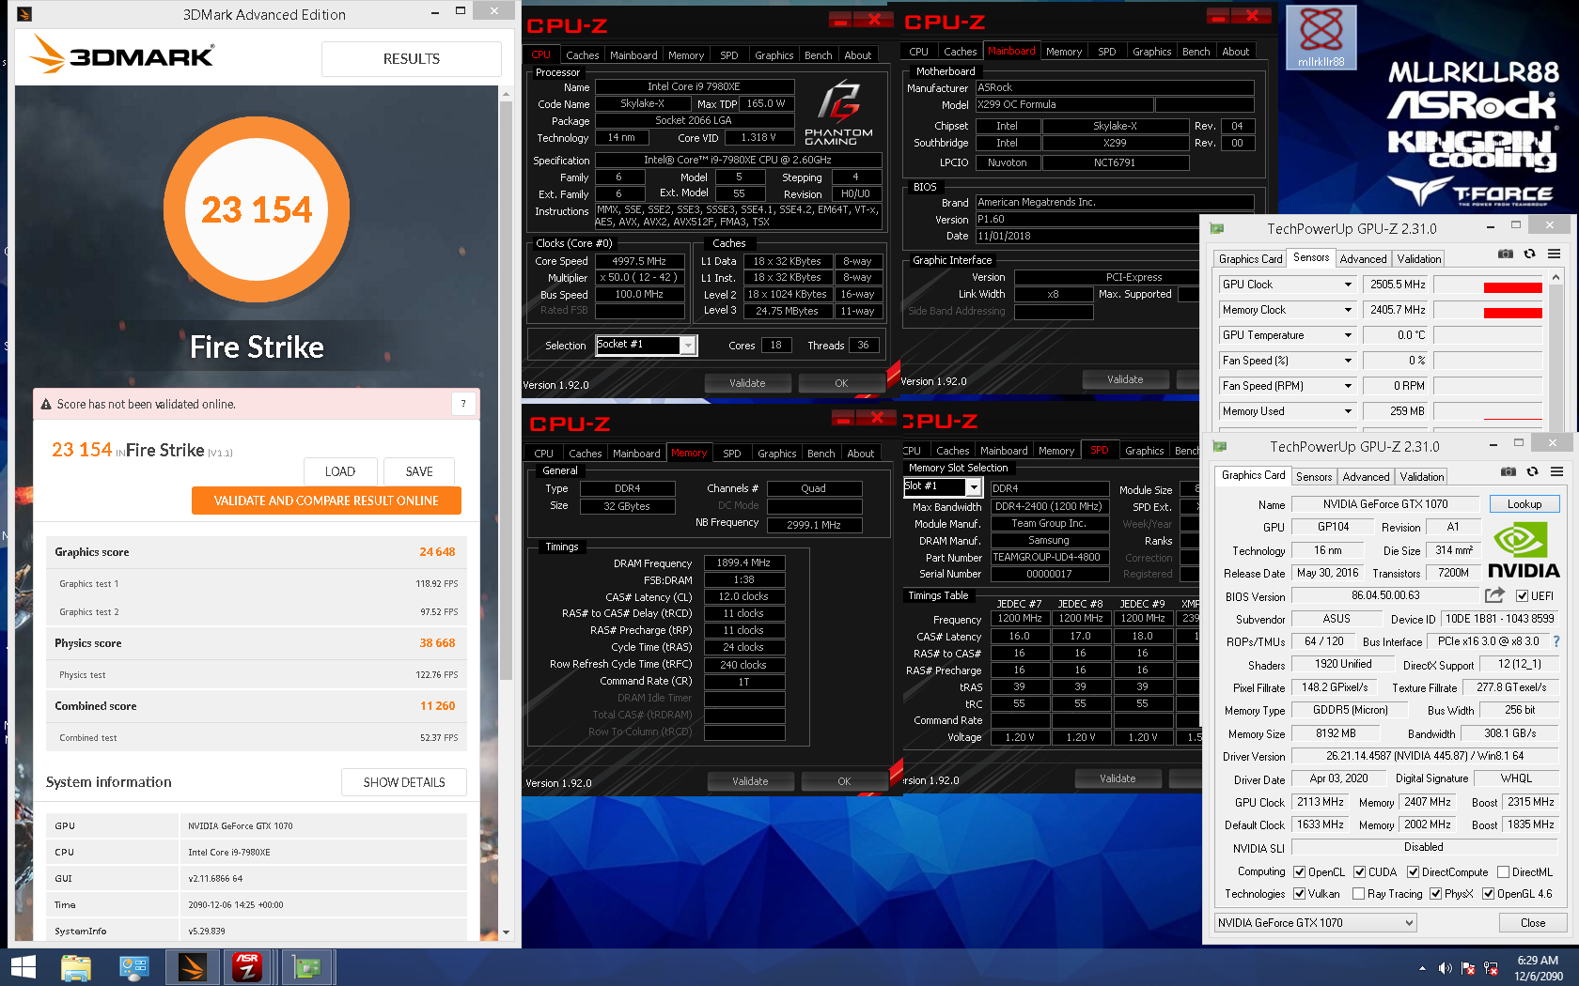
Task: Click the SAVE button in 3DMark
Action: (x=419, y=471)
